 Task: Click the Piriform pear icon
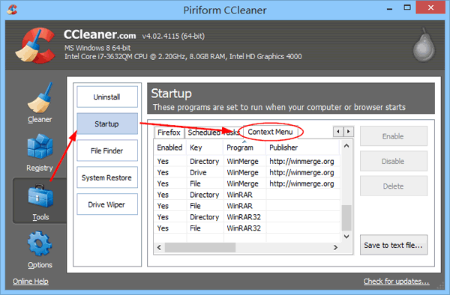coord(424,45)
